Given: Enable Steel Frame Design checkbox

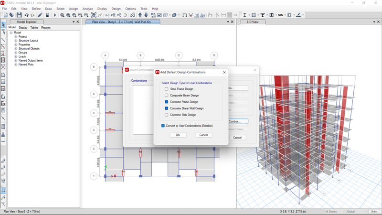Looking at the screenshot, I should pos(166,89).
